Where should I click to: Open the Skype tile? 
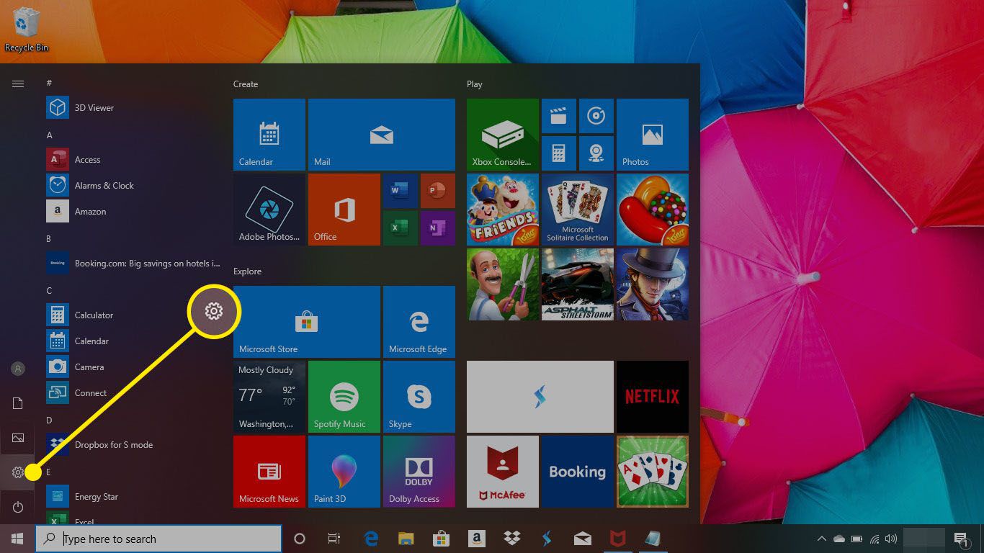pyautogui.click(x=419, y=396)
